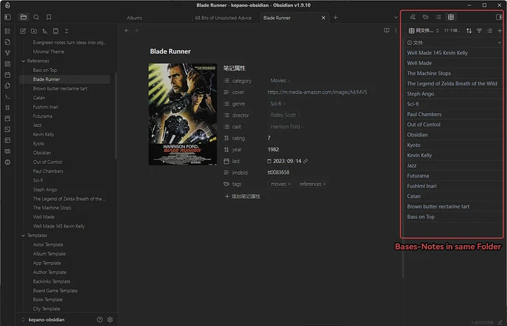Open the graph view ribbon icon
507x326 pixels.
tap(7, 53)
